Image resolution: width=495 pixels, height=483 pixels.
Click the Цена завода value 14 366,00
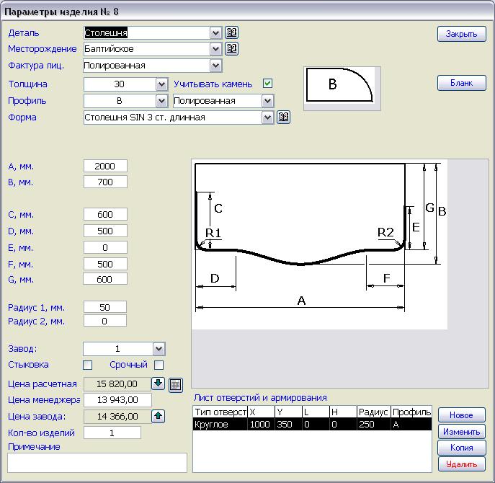117,417
